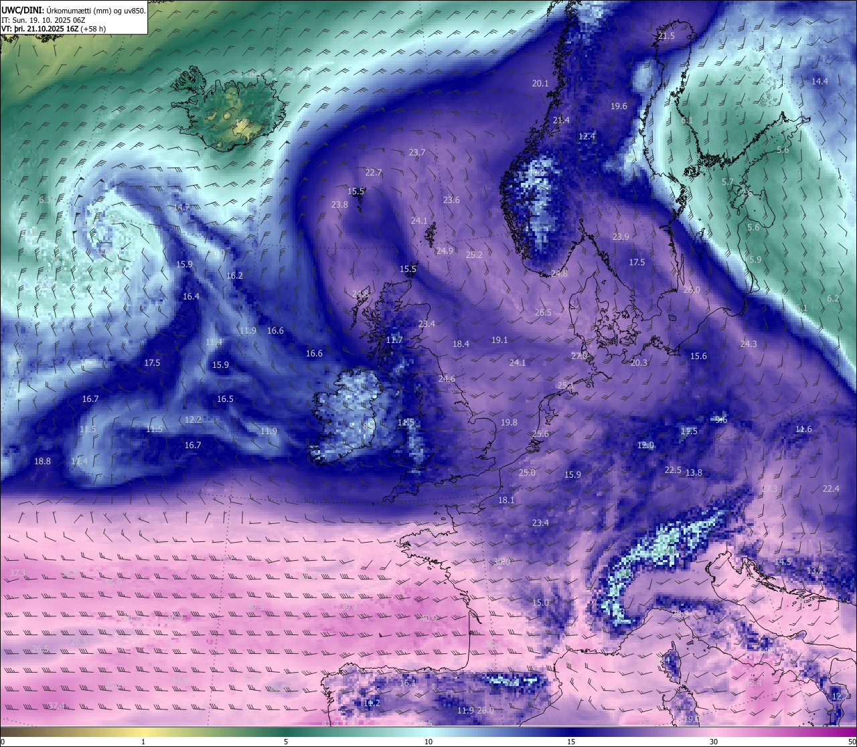Click the 19.6 value label

pyautogui.click(x=619, y=107)
